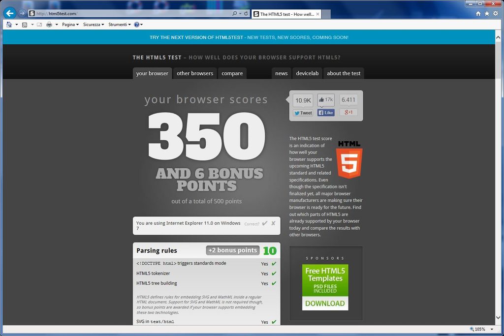Open the Pagina menu
The height and width of the screenshot is (336, 504).
point(70,25)
